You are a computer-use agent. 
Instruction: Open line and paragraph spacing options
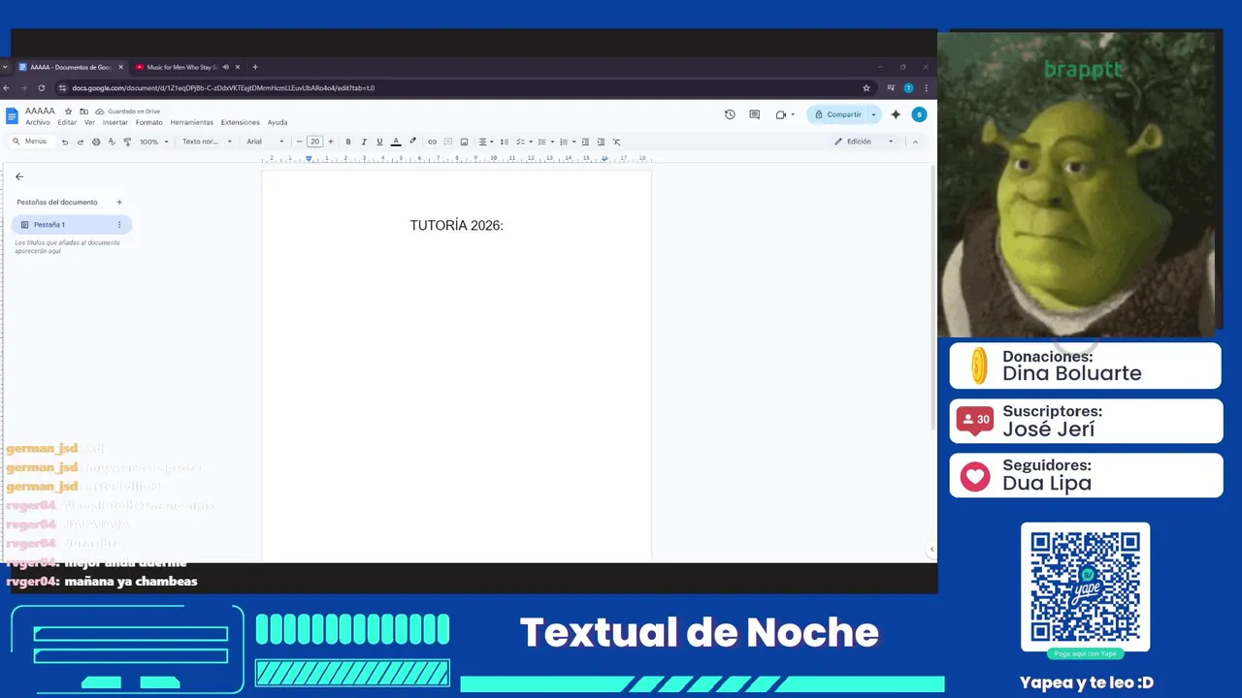[x=504, y=142]
